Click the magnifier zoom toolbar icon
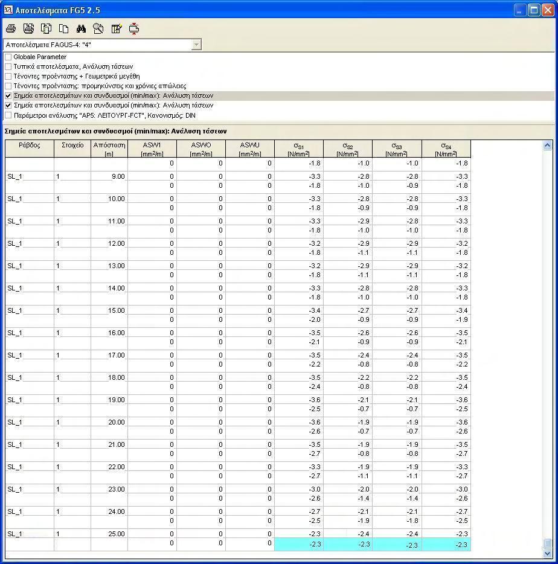 click(98, 28)
